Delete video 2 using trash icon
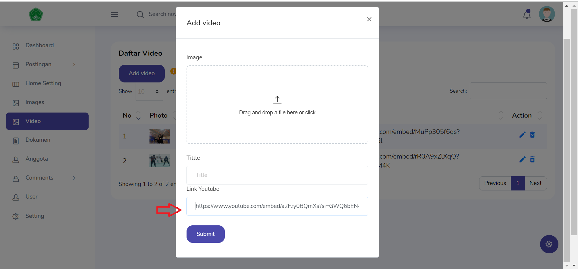The width and height of the screenshot is (578, 269). pyautogui.click(x=532, y=159)
